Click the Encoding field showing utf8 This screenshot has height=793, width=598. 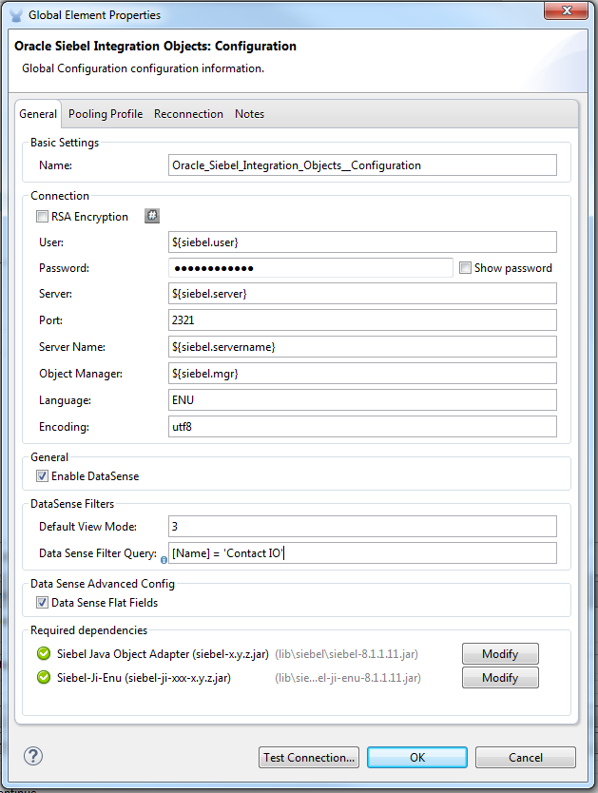tap(362, 426)
